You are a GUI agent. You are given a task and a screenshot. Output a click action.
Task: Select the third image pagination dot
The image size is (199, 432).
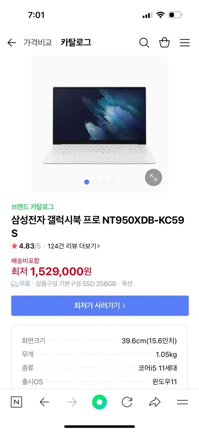click(104, 182)
